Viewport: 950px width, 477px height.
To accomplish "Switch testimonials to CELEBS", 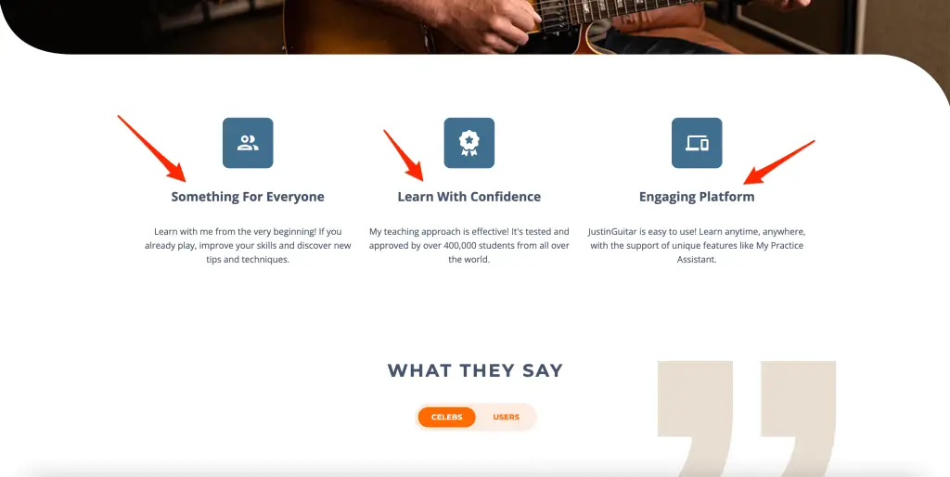I will (446, 417).
